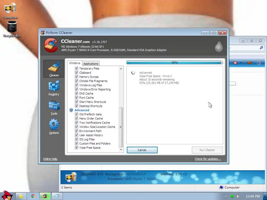Disable Windows Log Files cleaning
The height and width of the screenshot is (200, 267).
[x=76, y=85]
